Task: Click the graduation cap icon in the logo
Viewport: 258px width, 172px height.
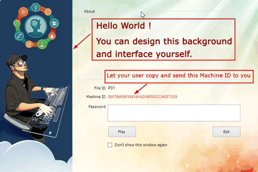Action: tap(54, 24)
